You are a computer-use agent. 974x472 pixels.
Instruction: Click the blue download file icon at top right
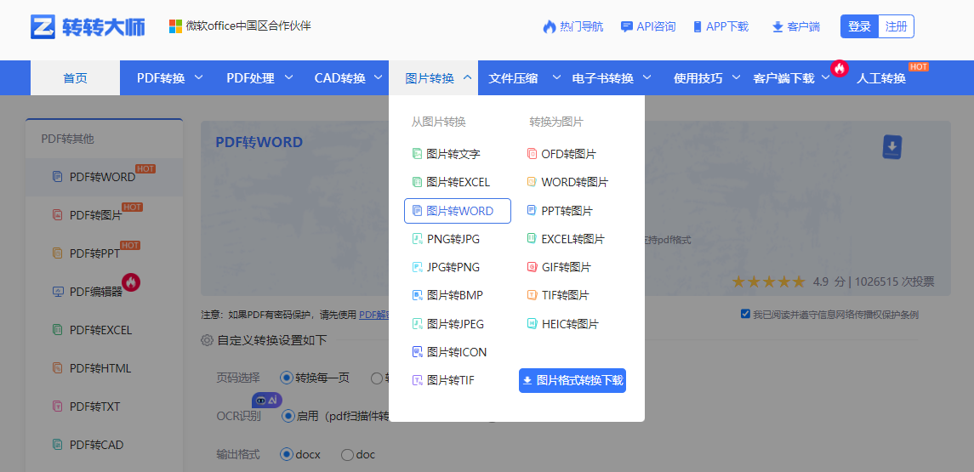892,147
